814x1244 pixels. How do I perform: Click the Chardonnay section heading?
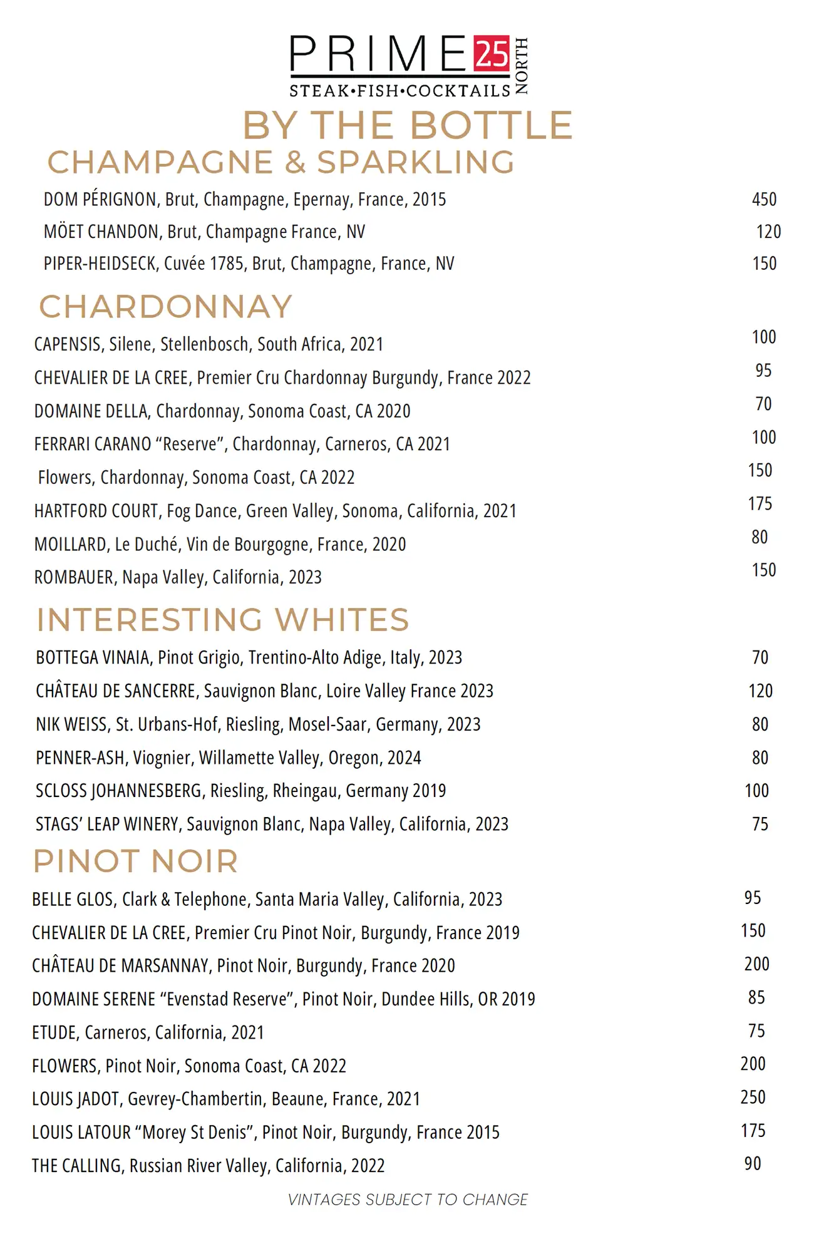tap(166, 307)
